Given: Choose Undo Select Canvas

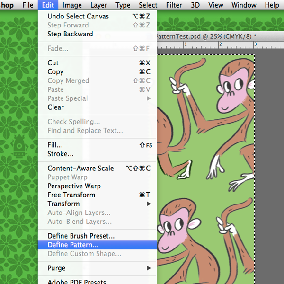Looking at the screenshot, I should tap(97, 16).
